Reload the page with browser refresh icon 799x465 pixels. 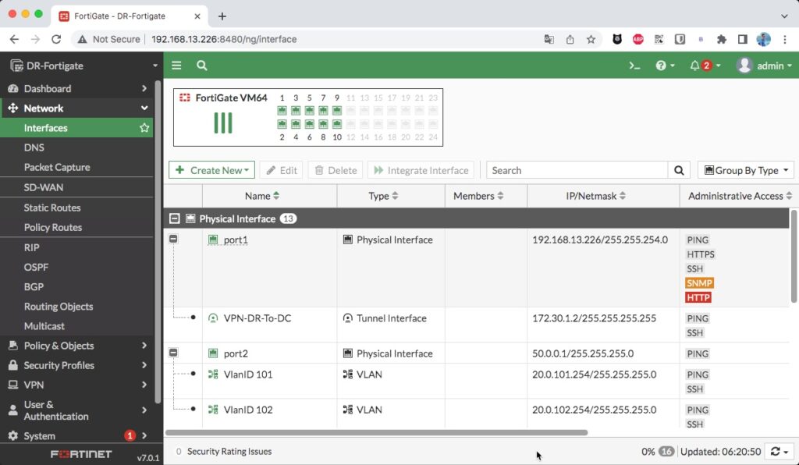56,39
